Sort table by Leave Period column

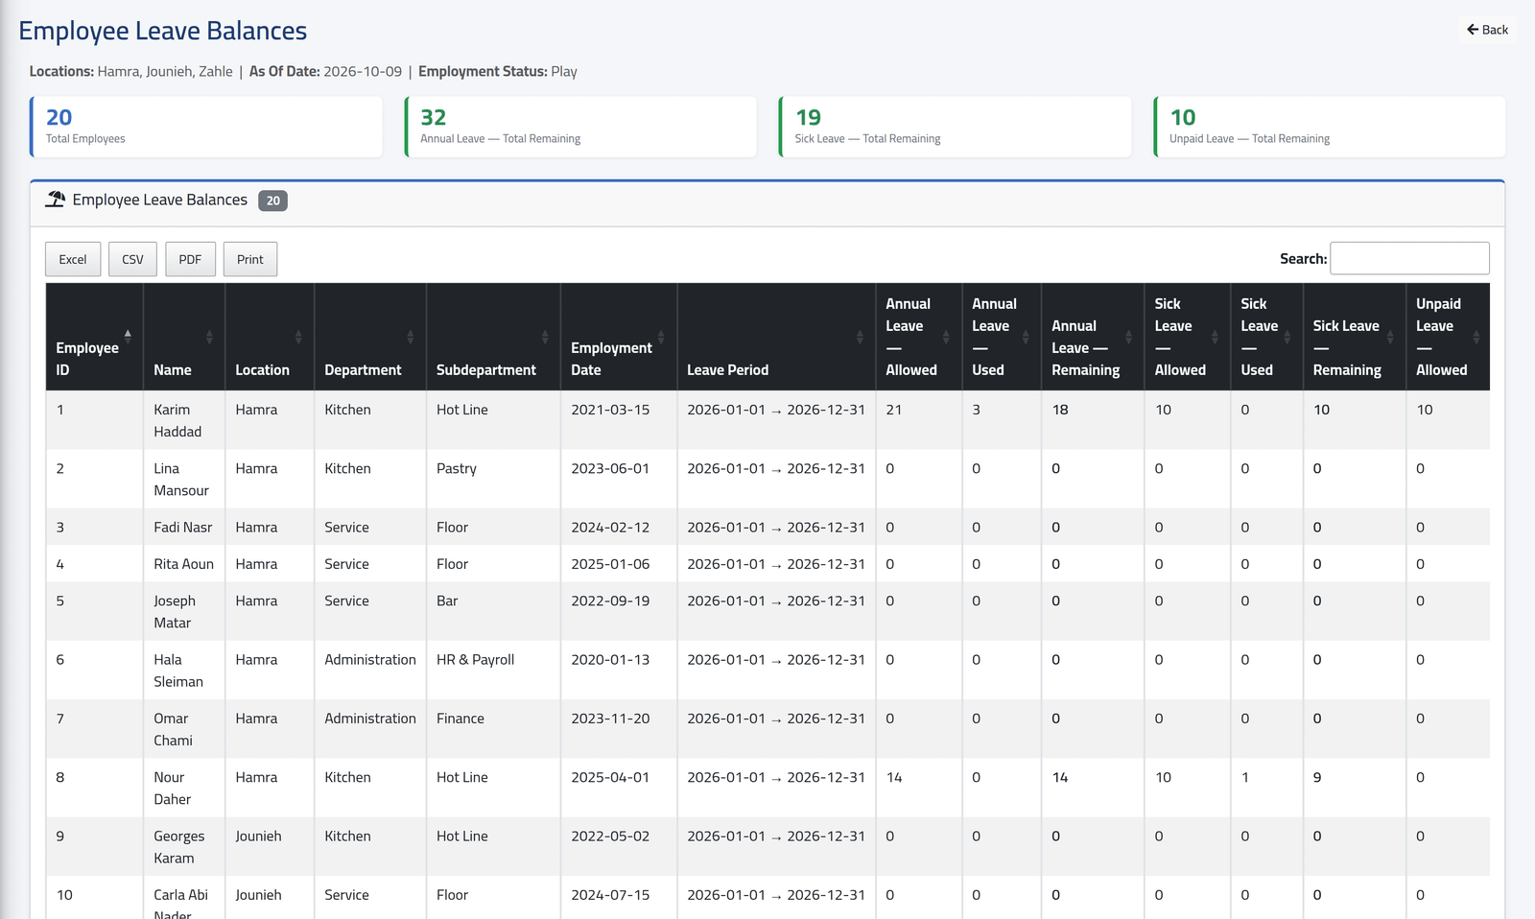[x=776, y=337]
